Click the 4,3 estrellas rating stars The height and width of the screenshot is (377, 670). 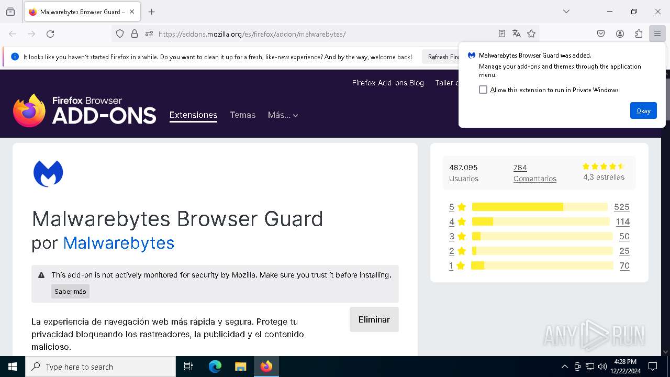(604, 167)
